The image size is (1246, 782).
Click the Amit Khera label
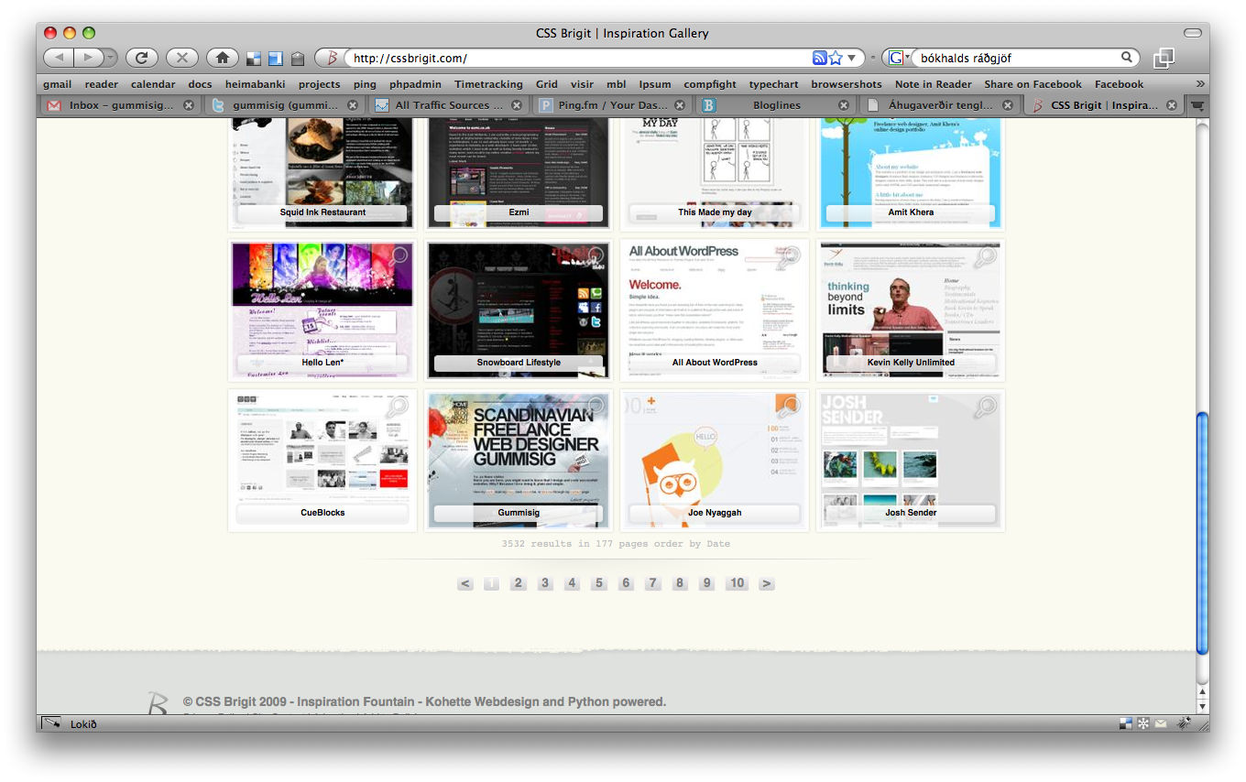[x=911, y=212]
